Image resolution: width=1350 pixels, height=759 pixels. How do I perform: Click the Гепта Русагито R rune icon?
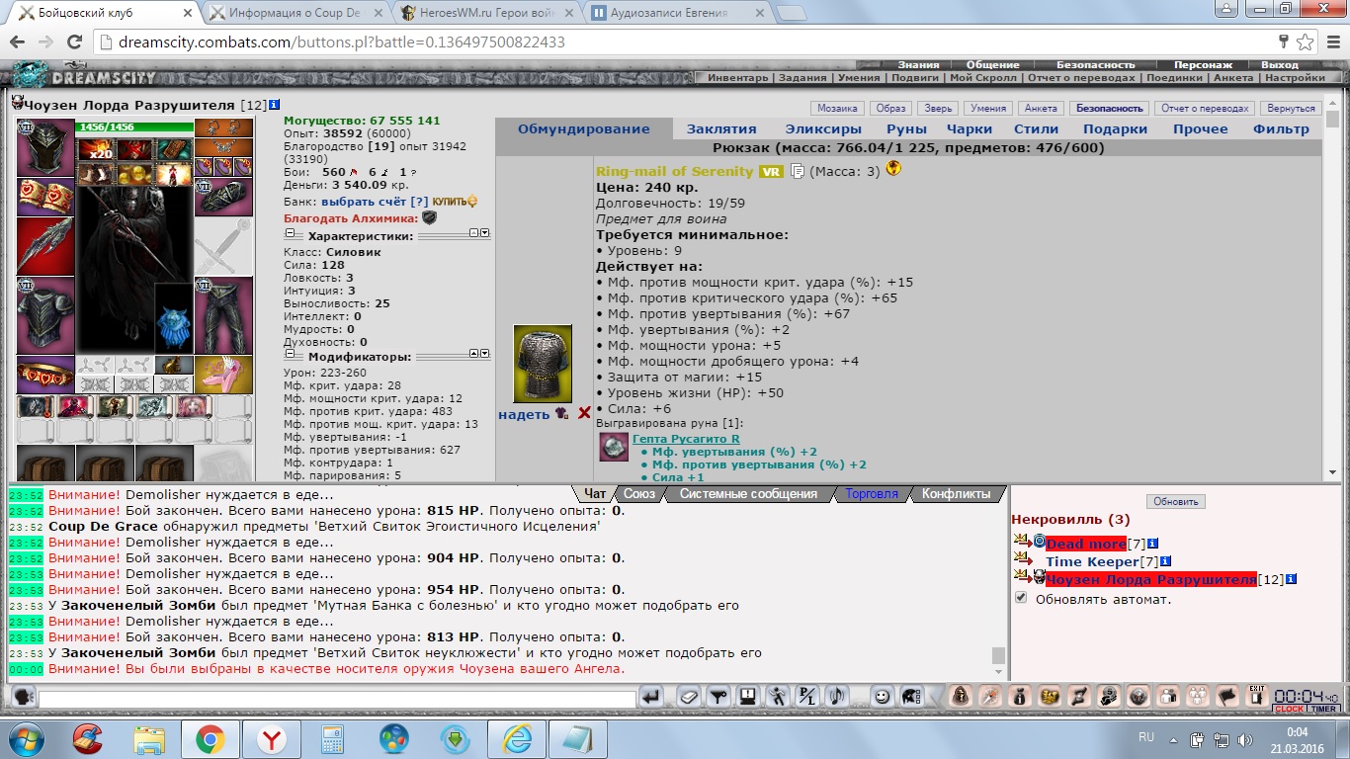click(x=614, y=447)
